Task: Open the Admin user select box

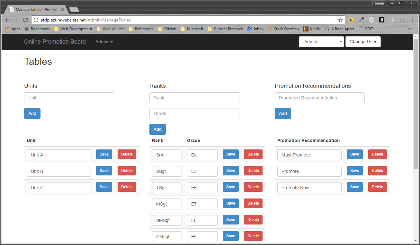Action: pyautogui.click(x=321, y=42)
